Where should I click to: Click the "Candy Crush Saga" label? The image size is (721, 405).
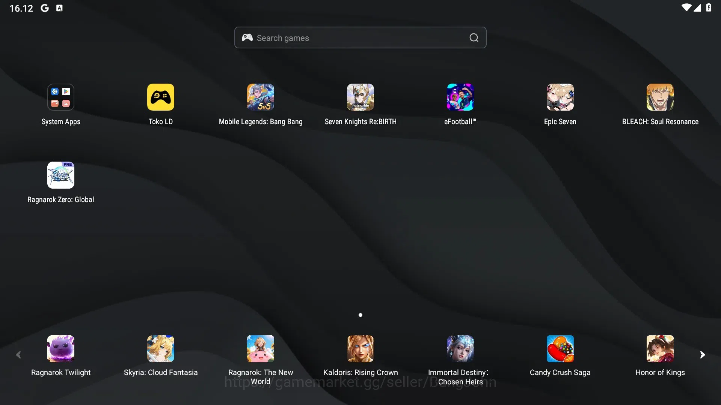[x=560, y=372]
